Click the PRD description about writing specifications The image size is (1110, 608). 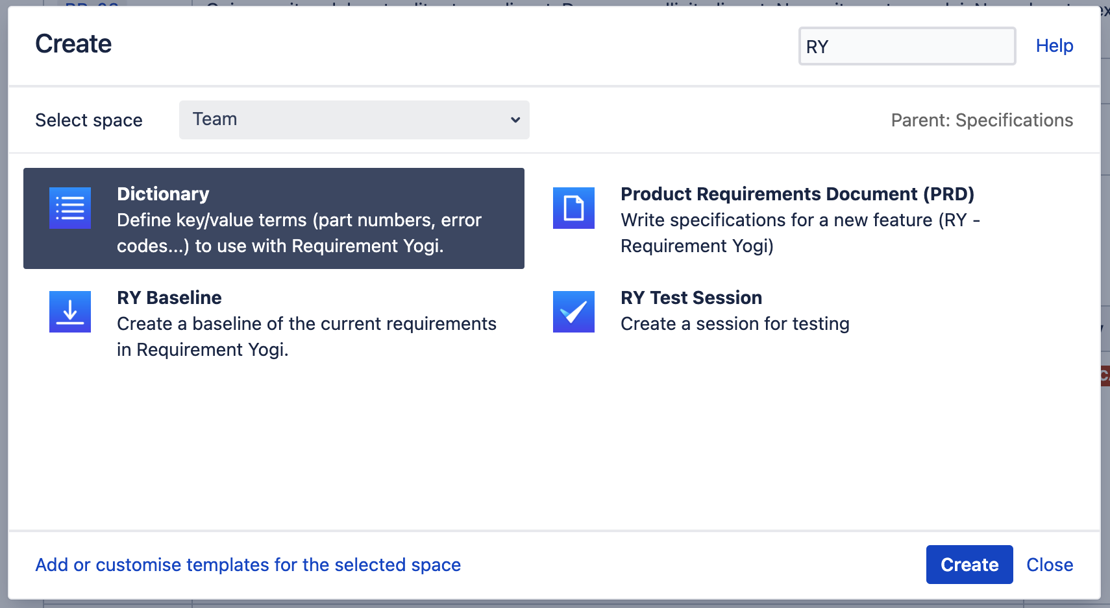click(800, 233)
